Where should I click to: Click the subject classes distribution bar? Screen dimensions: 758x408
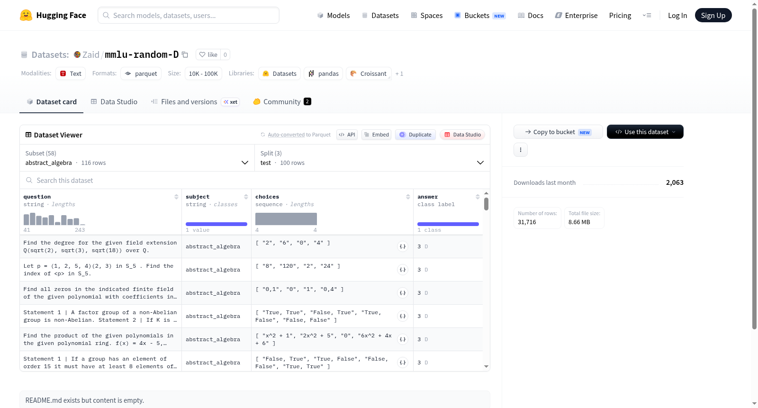(217, 224)
